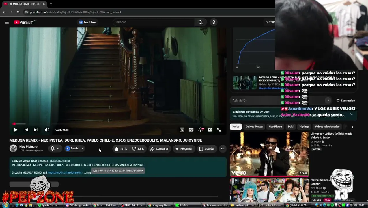
Task: Select the Videos relacionados chip
Action: (x=327, y=127)
